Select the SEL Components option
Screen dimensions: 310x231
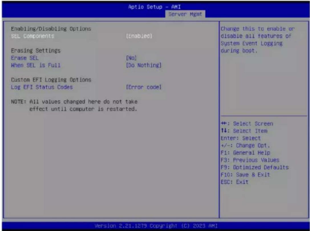click(x=33, y=36)
